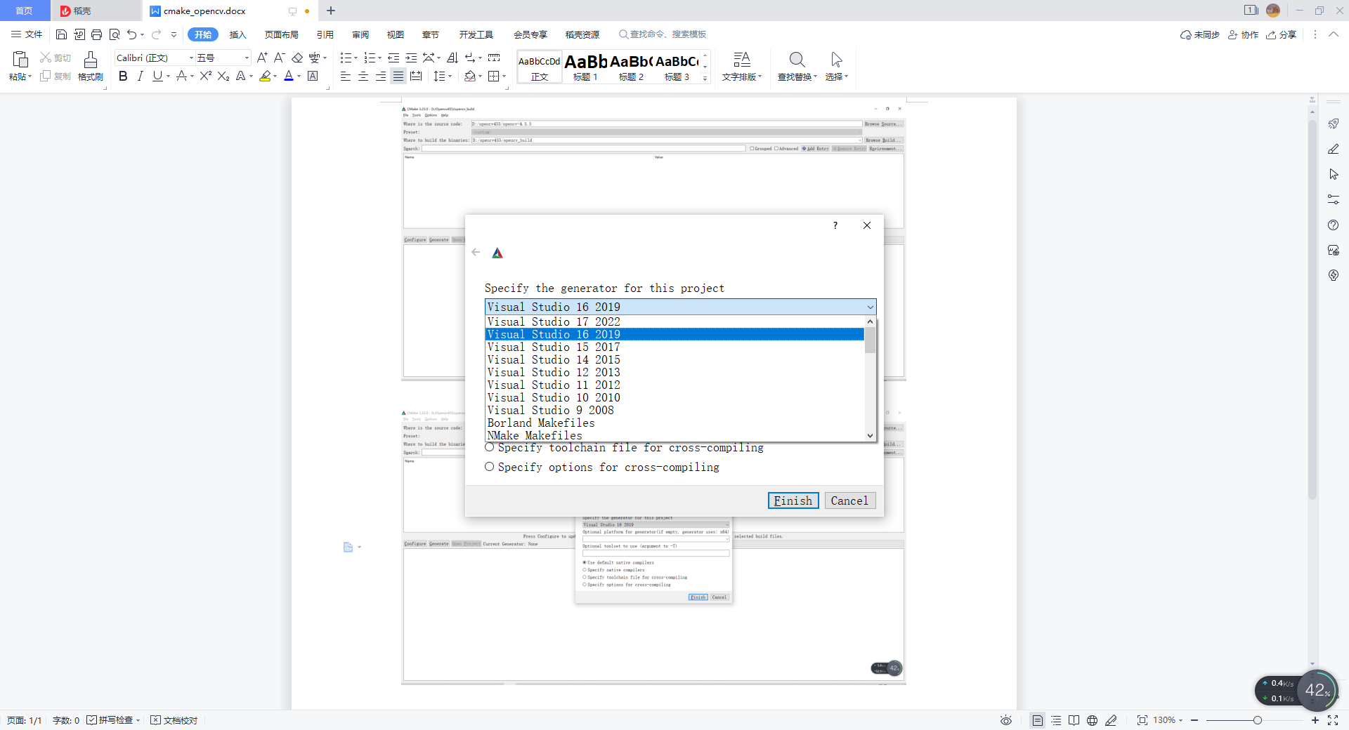Click the Character Border icon

click(313, 76)
